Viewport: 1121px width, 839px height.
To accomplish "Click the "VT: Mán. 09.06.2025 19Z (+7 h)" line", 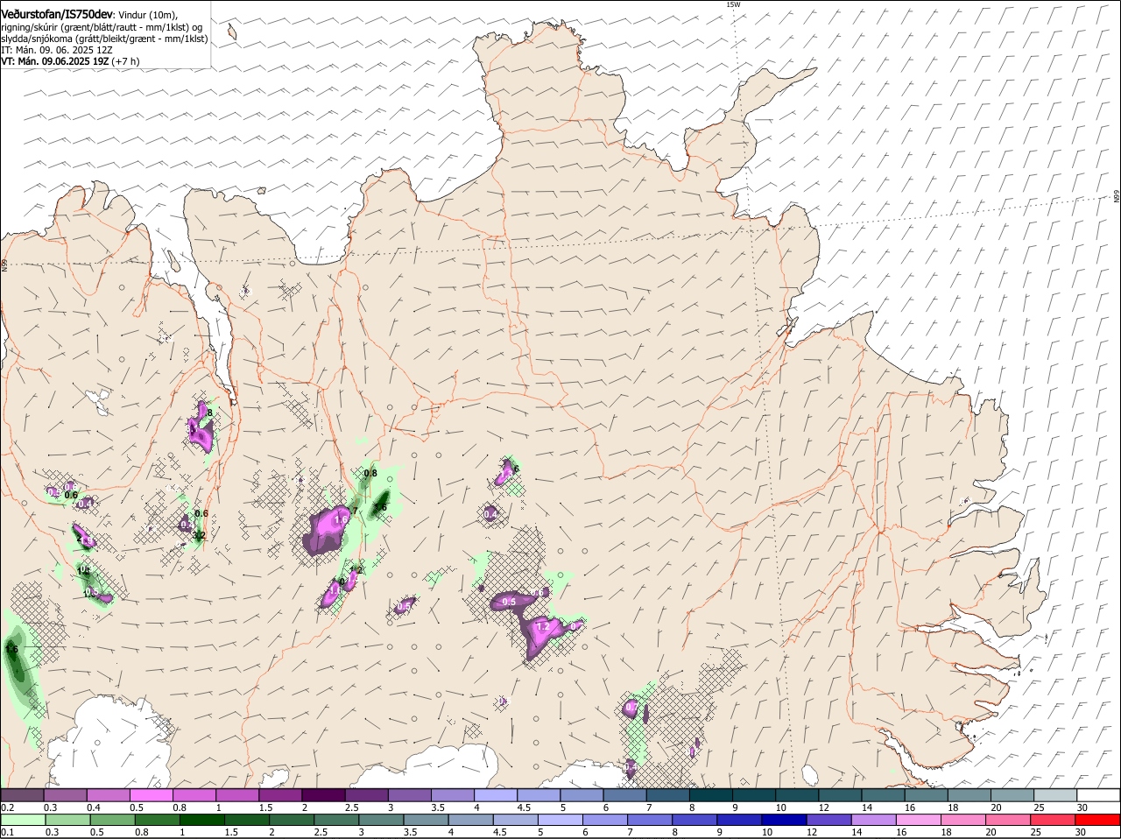I will 70,61.
